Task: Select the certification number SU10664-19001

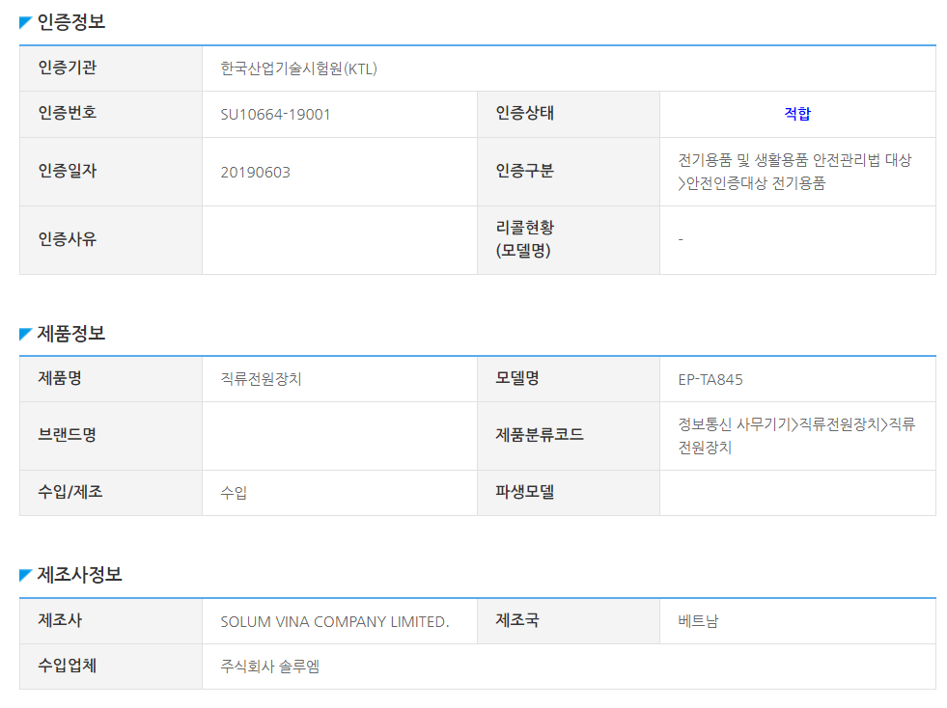Action: click(x=275, y=114)
